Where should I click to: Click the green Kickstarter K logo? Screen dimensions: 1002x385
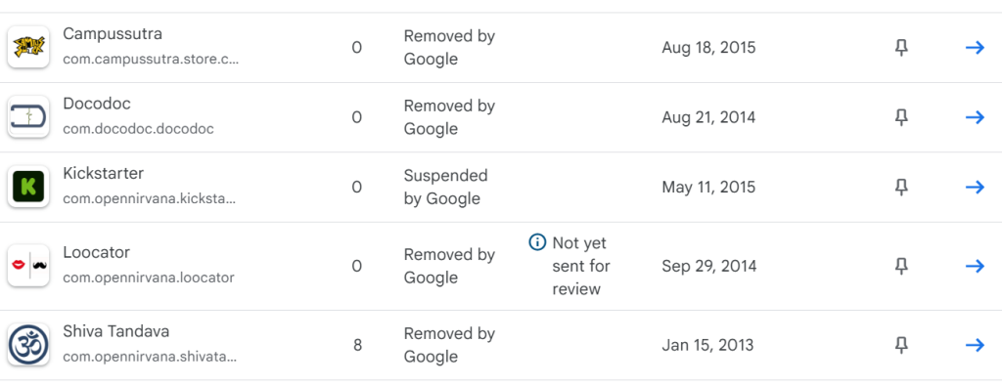tap(28, 187)
